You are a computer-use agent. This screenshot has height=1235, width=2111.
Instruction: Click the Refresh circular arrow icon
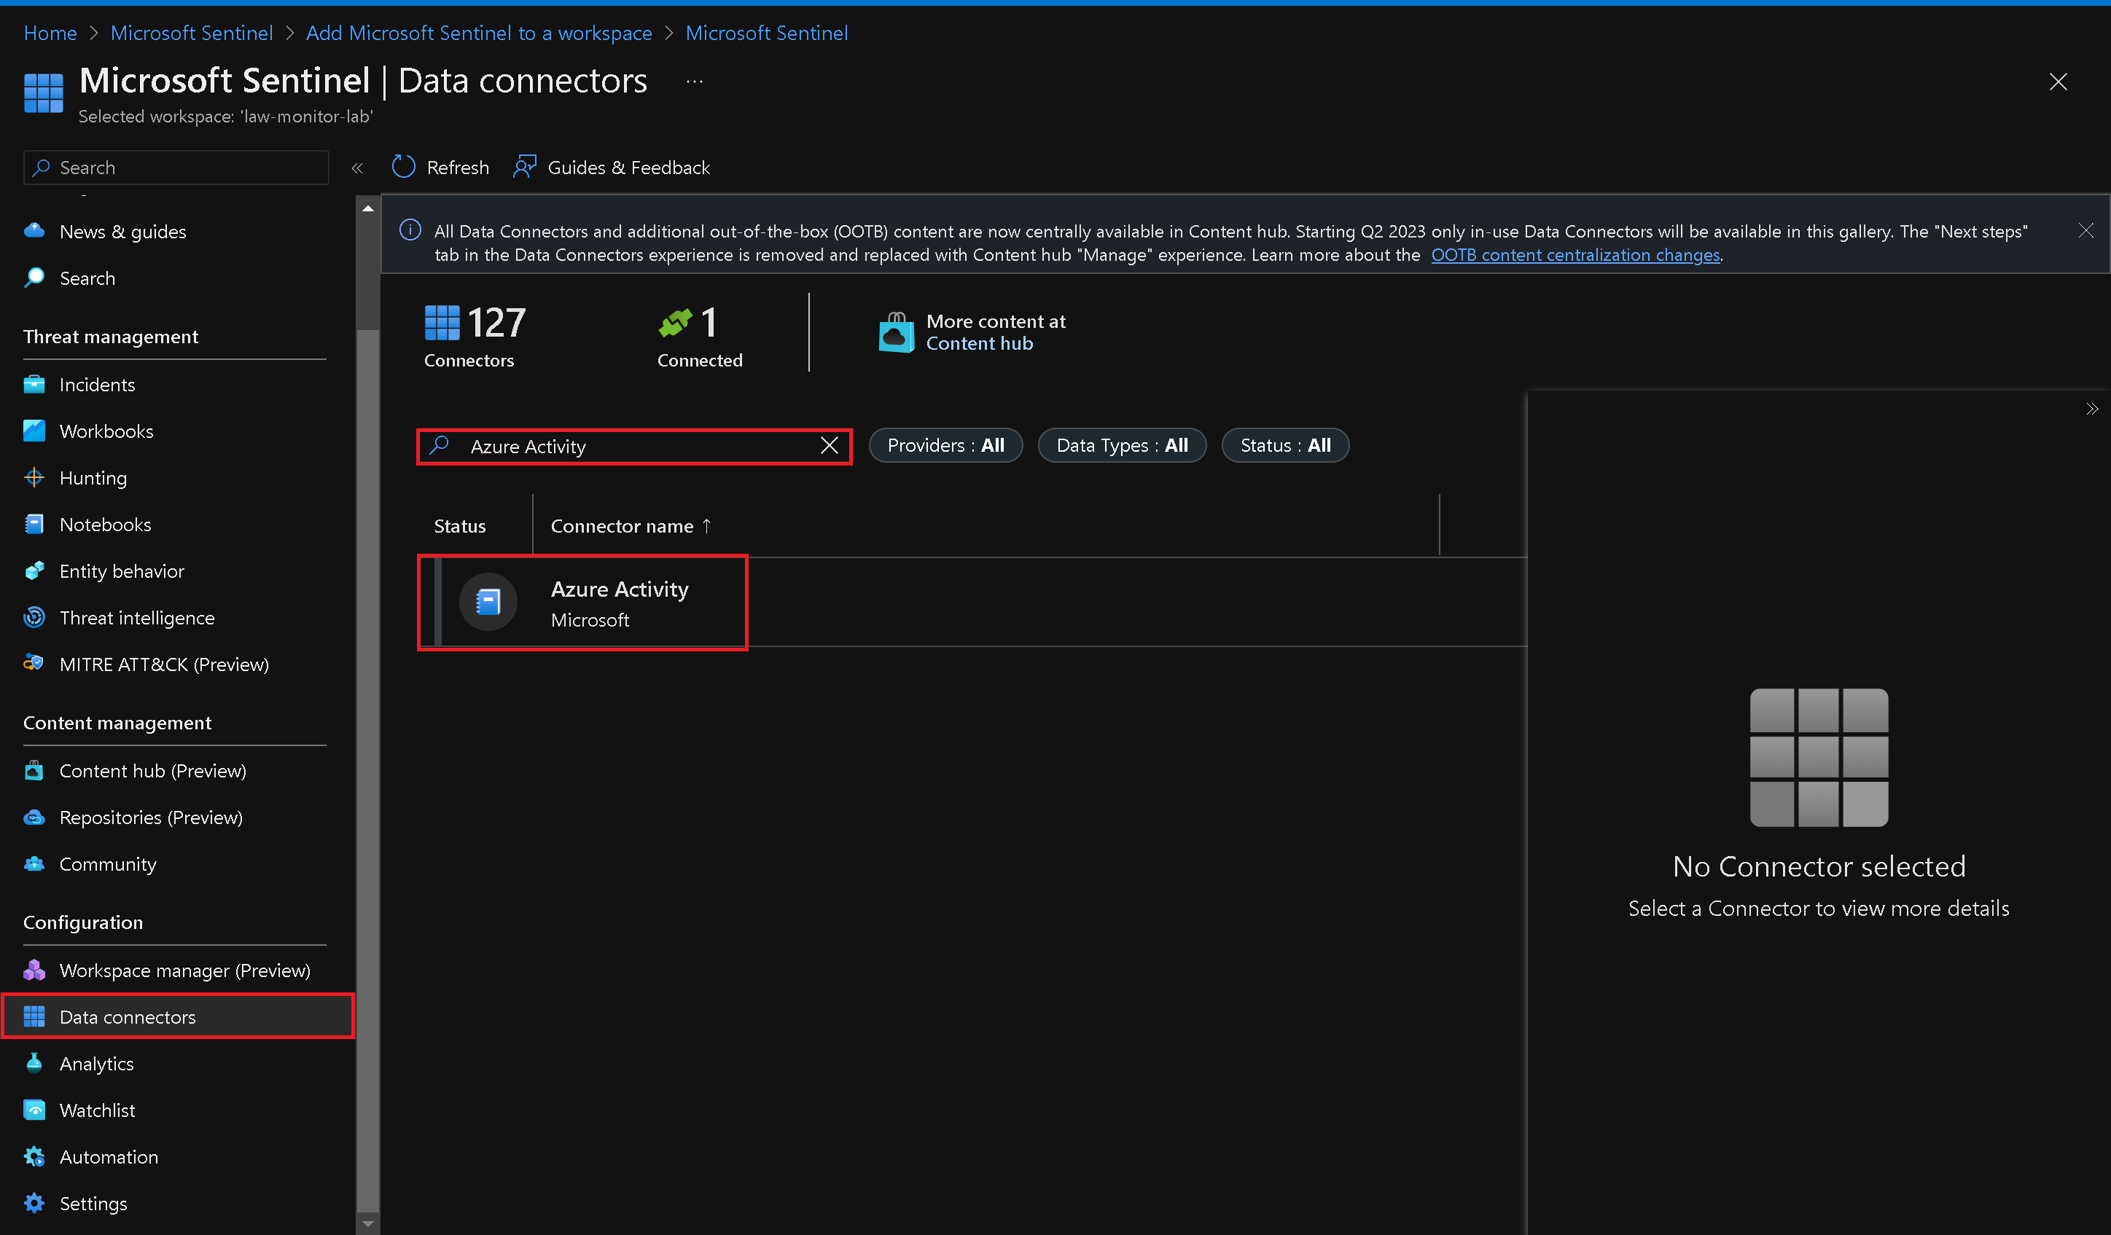click(x=403, y=167)
